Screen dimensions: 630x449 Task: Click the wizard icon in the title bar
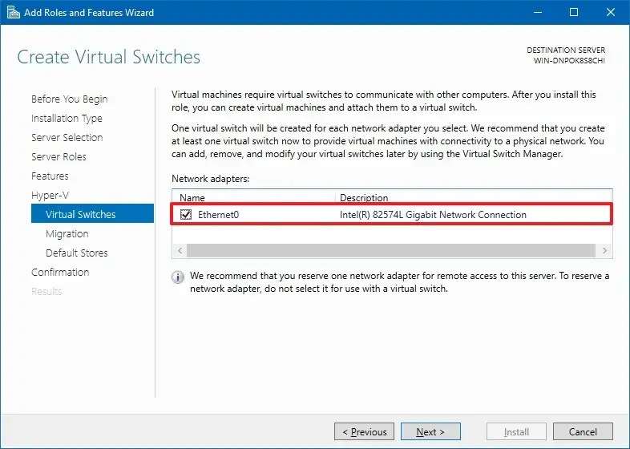tap(14, 13)
